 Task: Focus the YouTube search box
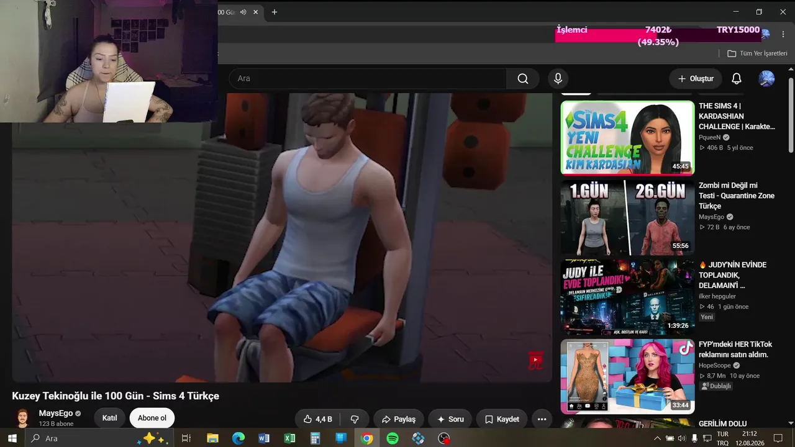point(368,79)
